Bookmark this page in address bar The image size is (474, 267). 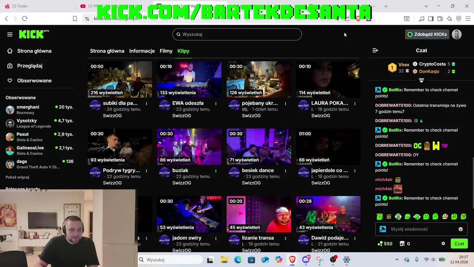click(x=75, y=19)
